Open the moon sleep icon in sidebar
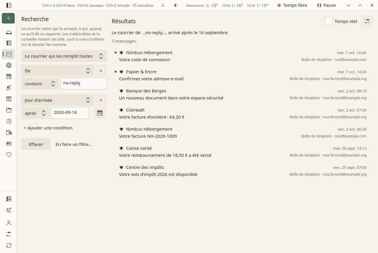The image size is (378, 253). click(x=9, y=210)
